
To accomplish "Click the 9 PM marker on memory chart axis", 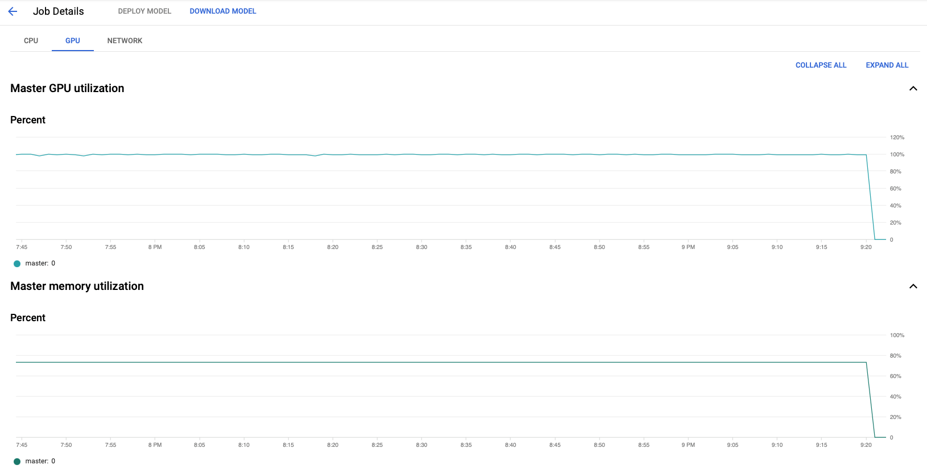I will (x=688, y=445).
